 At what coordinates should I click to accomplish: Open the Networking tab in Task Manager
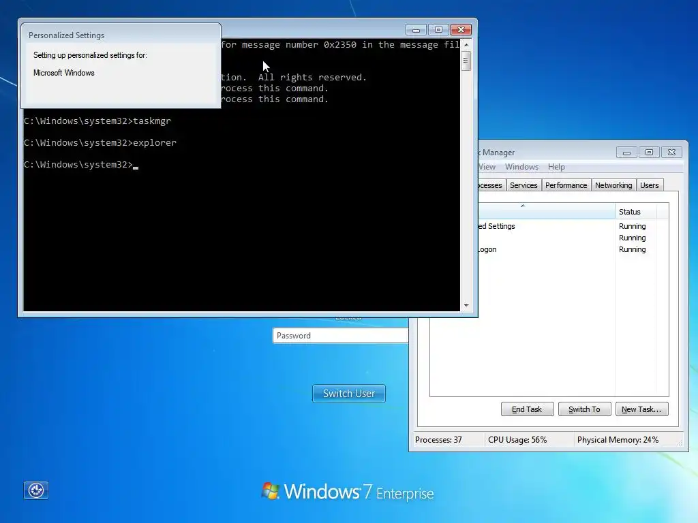pyautogui.click(x=613, y=185)
